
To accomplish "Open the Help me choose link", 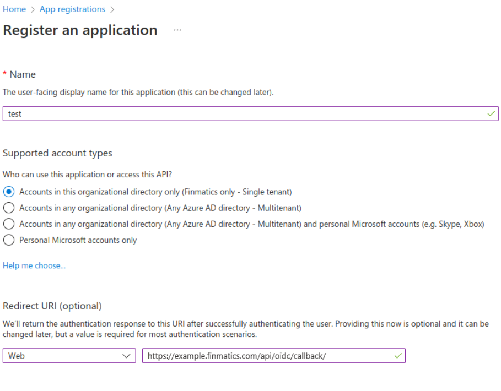I will point(34,265).
